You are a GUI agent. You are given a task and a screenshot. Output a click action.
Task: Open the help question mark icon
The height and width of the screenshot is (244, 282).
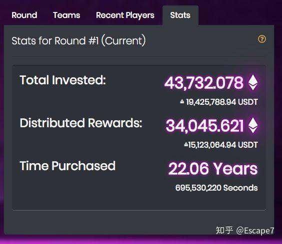[262, 39]
